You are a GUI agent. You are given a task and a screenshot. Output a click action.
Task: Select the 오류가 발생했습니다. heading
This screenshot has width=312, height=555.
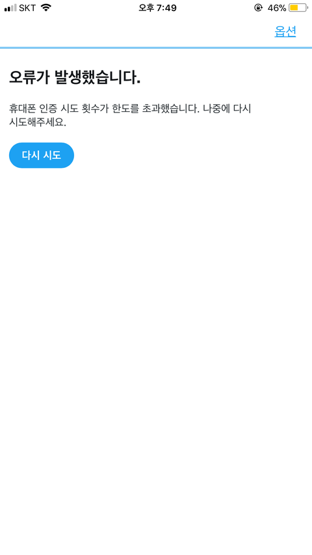[75, 77]
